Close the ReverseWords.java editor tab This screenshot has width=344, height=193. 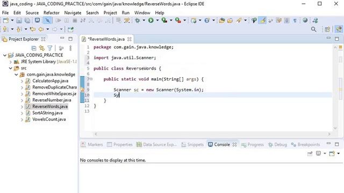tap(130, 39)
